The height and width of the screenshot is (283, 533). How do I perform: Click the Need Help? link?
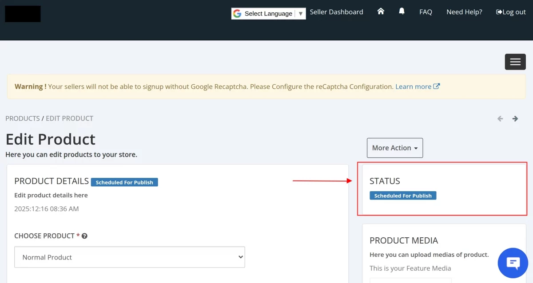click(464, 12)
